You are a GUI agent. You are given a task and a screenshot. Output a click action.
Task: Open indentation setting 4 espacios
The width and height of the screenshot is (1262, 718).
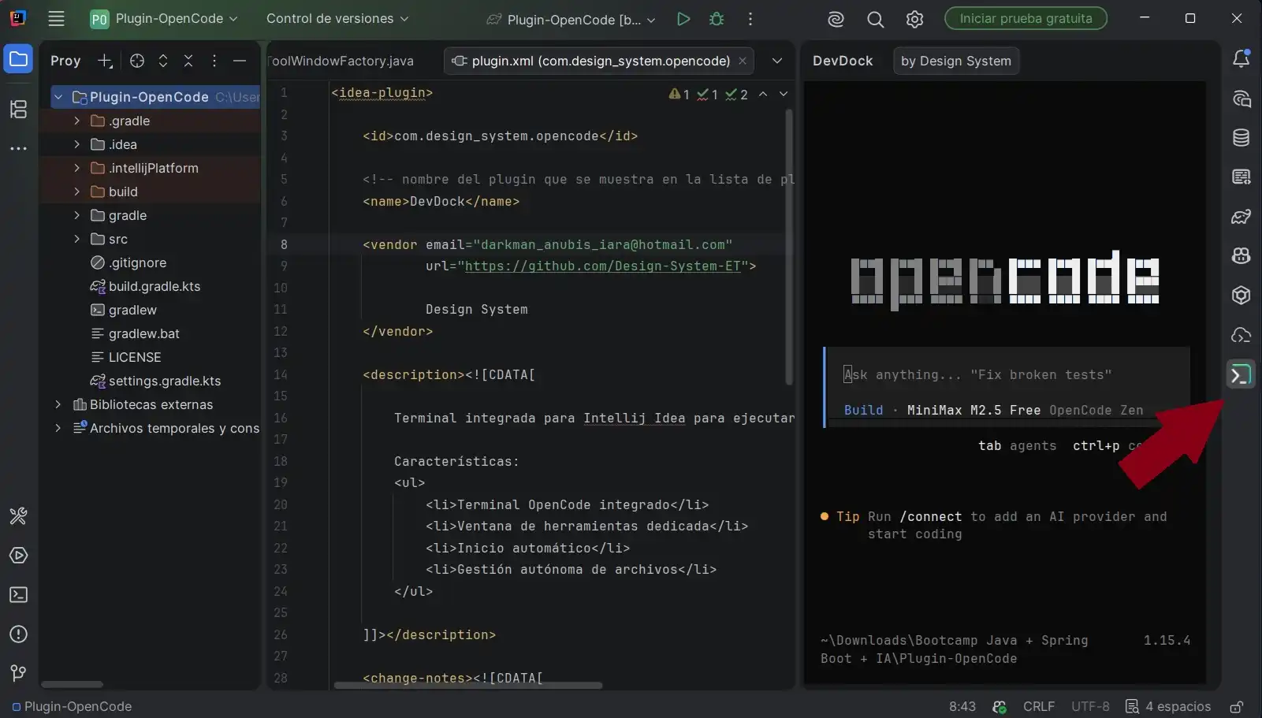click(x=1167, y=707)
